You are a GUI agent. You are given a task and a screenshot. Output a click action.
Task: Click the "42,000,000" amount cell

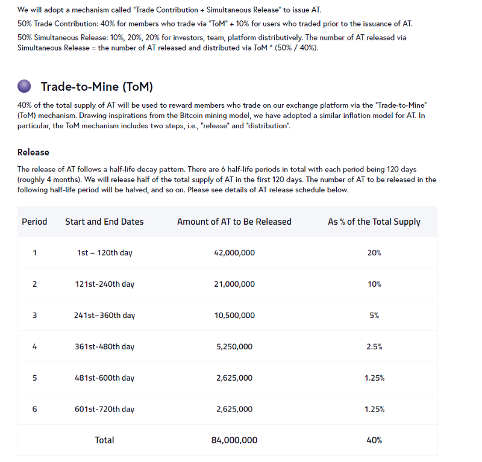pyautogui.click(x=234, y=253)
